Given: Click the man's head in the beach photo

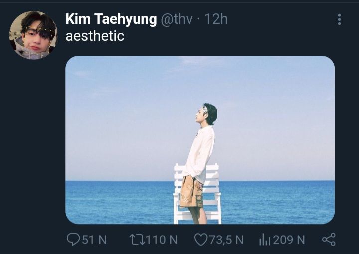Looking at the screenshot, I should click(x=207, y=114).
